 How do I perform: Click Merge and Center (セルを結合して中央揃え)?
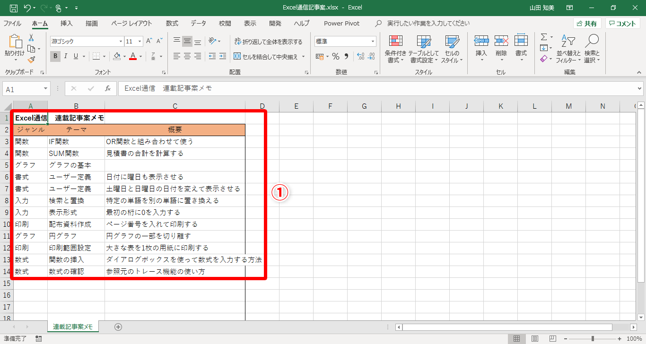pyautogui.click(x=266, y=57)
